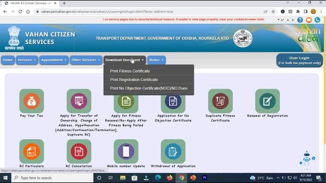Open the RC Cancellation icon
The height and width of the screenshot is (183, 326).
(x=79, y=151)
